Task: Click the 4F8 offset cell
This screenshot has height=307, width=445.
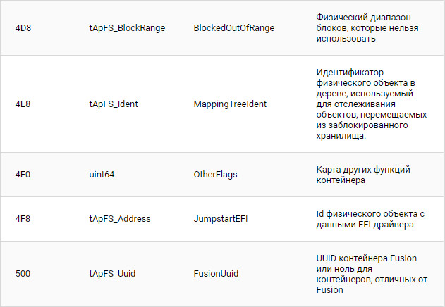Action: (x=23, y=219)
